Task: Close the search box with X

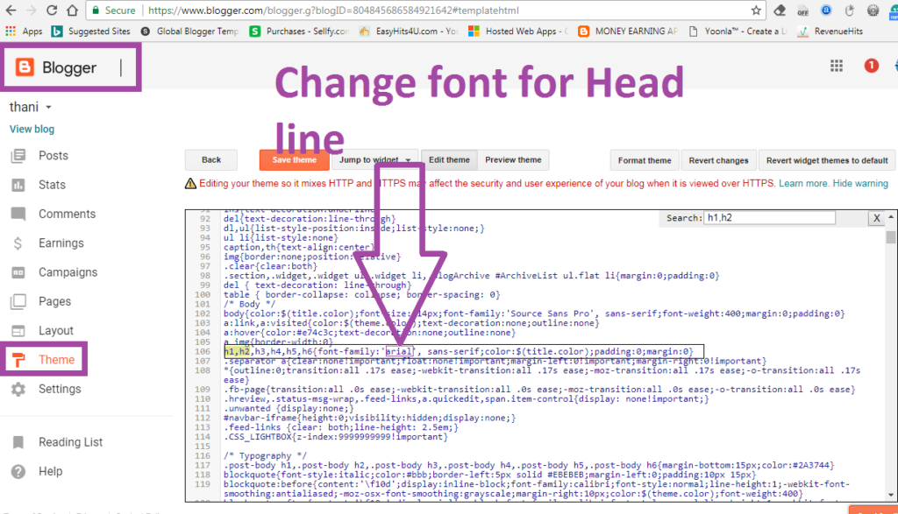Action: pyautogui.click(x=876, y=218)
